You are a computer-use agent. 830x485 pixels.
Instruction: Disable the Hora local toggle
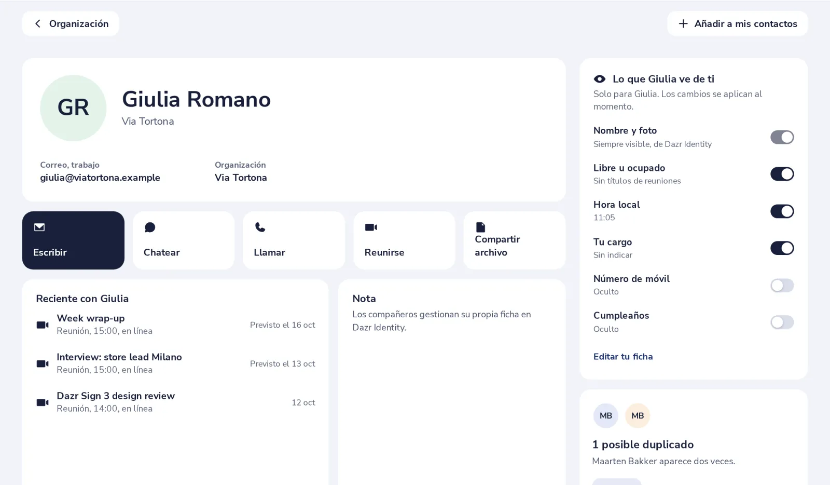[x=782, y=211]
